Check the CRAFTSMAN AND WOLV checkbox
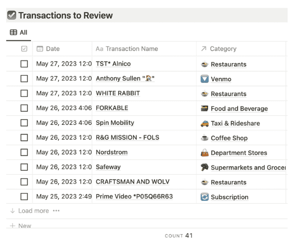Image resolution: width=291 pixels, height=242 pixels. click(x=24, y=182)
